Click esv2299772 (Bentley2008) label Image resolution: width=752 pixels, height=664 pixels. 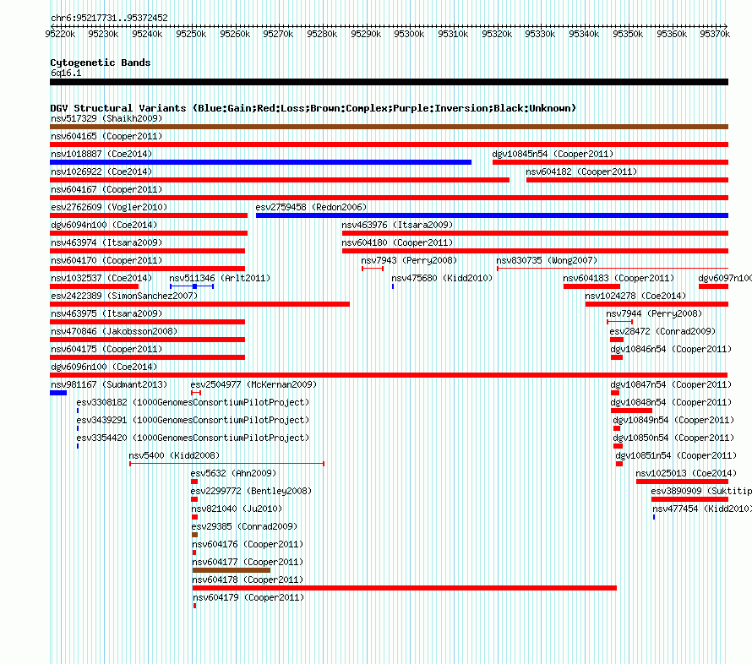pos(251,491)
